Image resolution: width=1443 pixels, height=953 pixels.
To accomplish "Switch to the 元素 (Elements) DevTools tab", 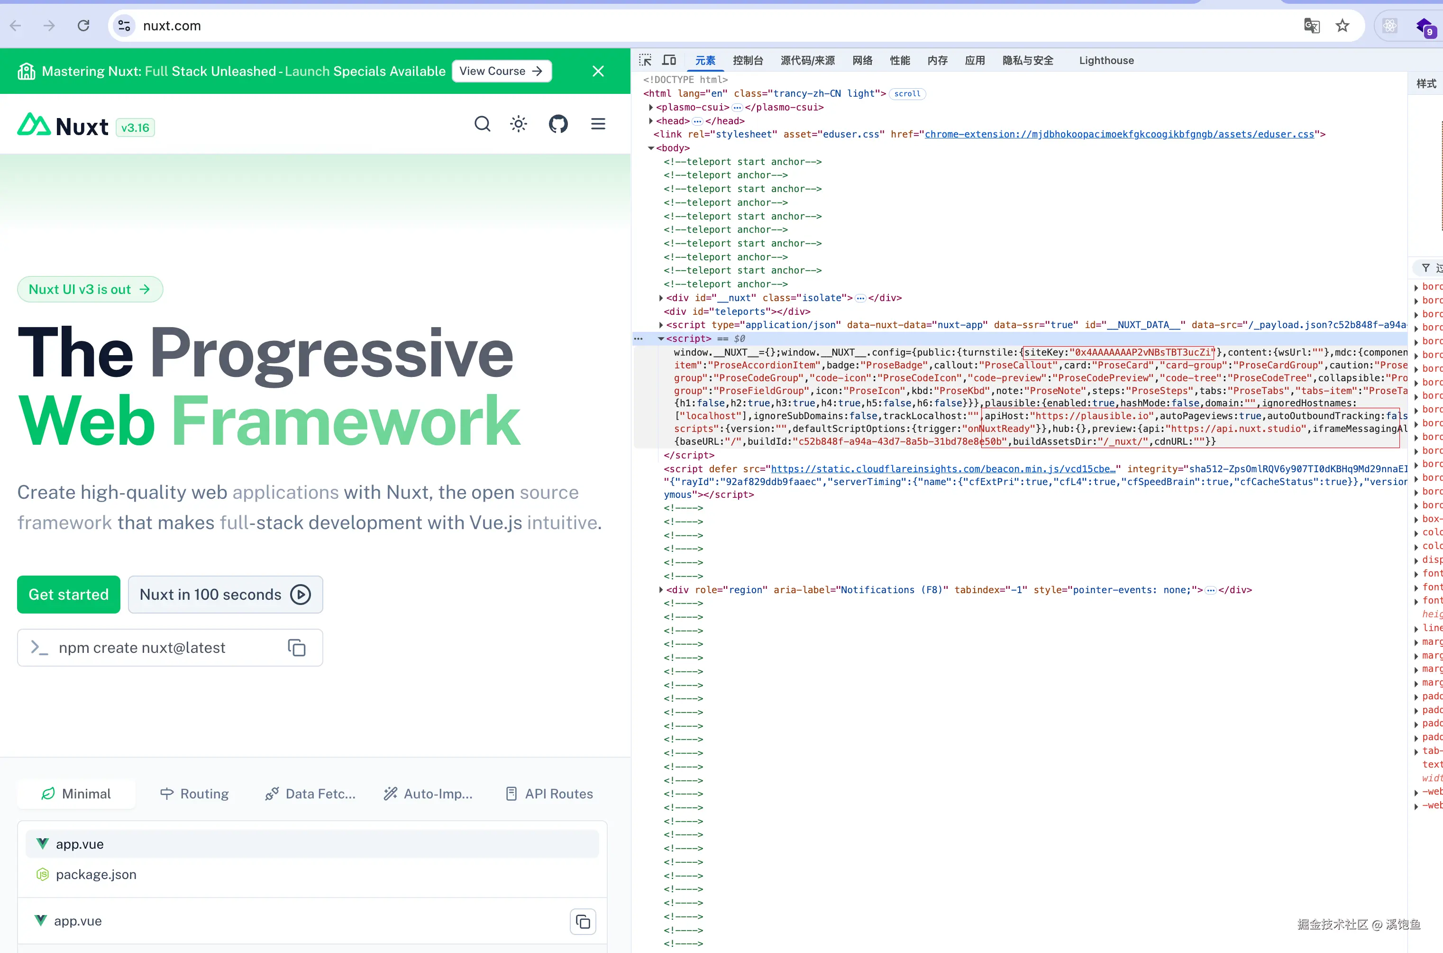I will pos(705,60).
